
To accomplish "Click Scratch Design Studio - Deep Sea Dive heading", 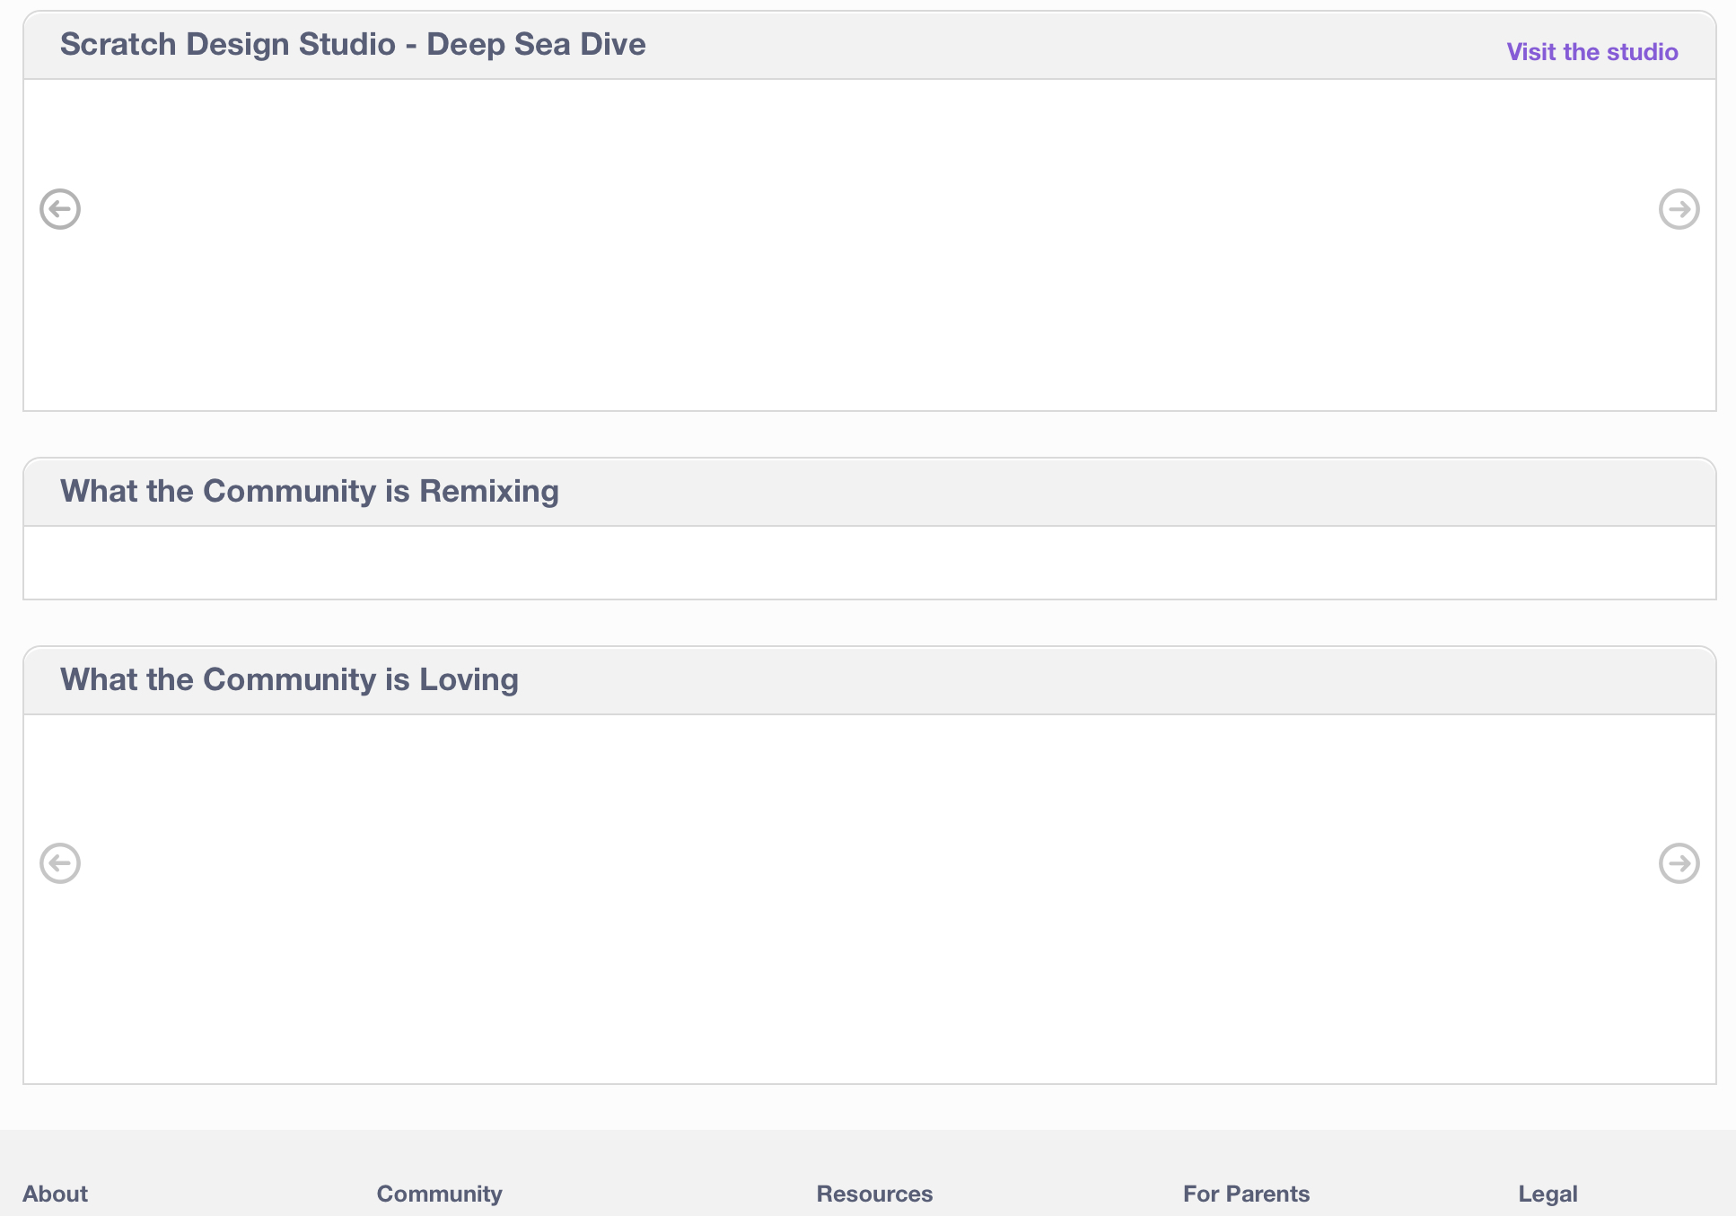I will pyautogui.click(x=353, y=44).
